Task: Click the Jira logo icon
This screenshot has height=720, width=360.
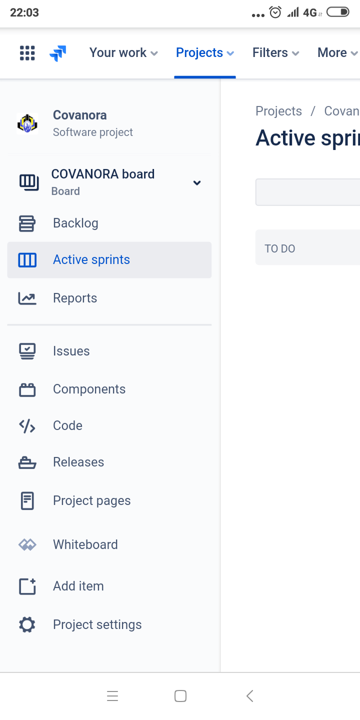Action: [58, 53]
